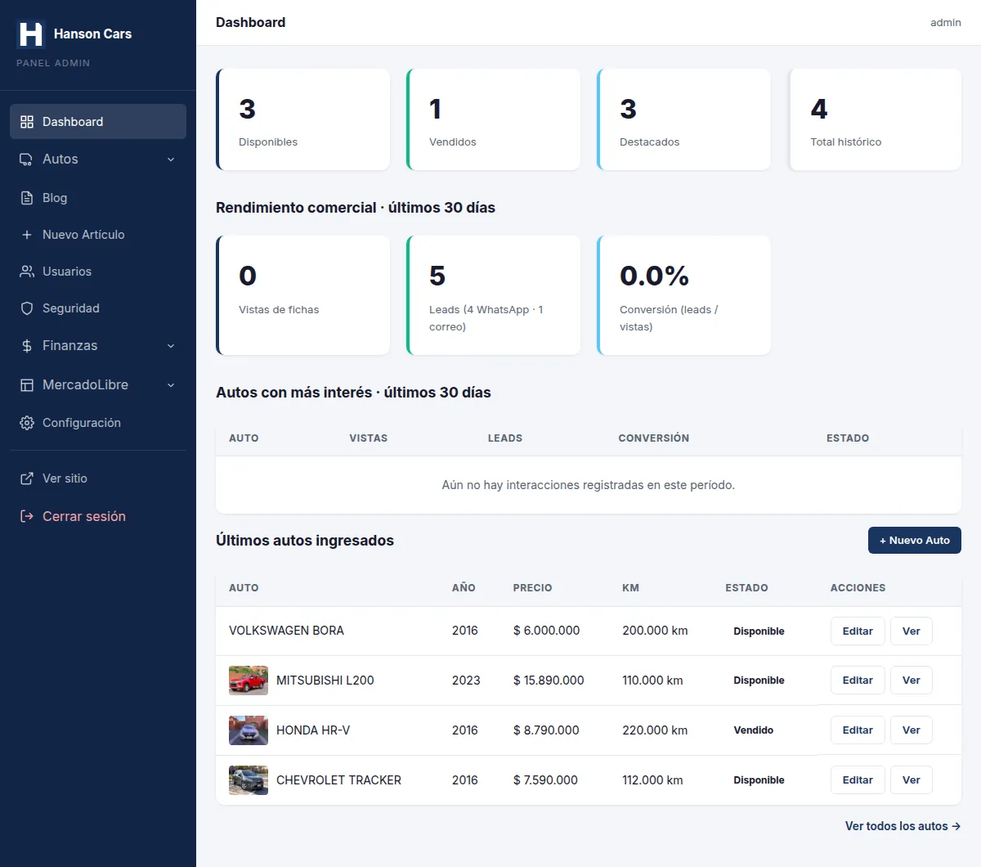Click the Leads card with WhatsApp count
The image size is (981, 867).
tap(494, 295)
